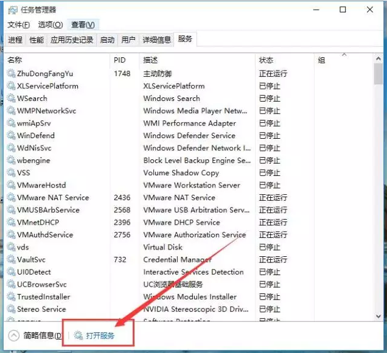Image resolution: width=387 pixels, height=353 pixels.
Task: Switch to the 进程 tab
Action: [15, 40]
